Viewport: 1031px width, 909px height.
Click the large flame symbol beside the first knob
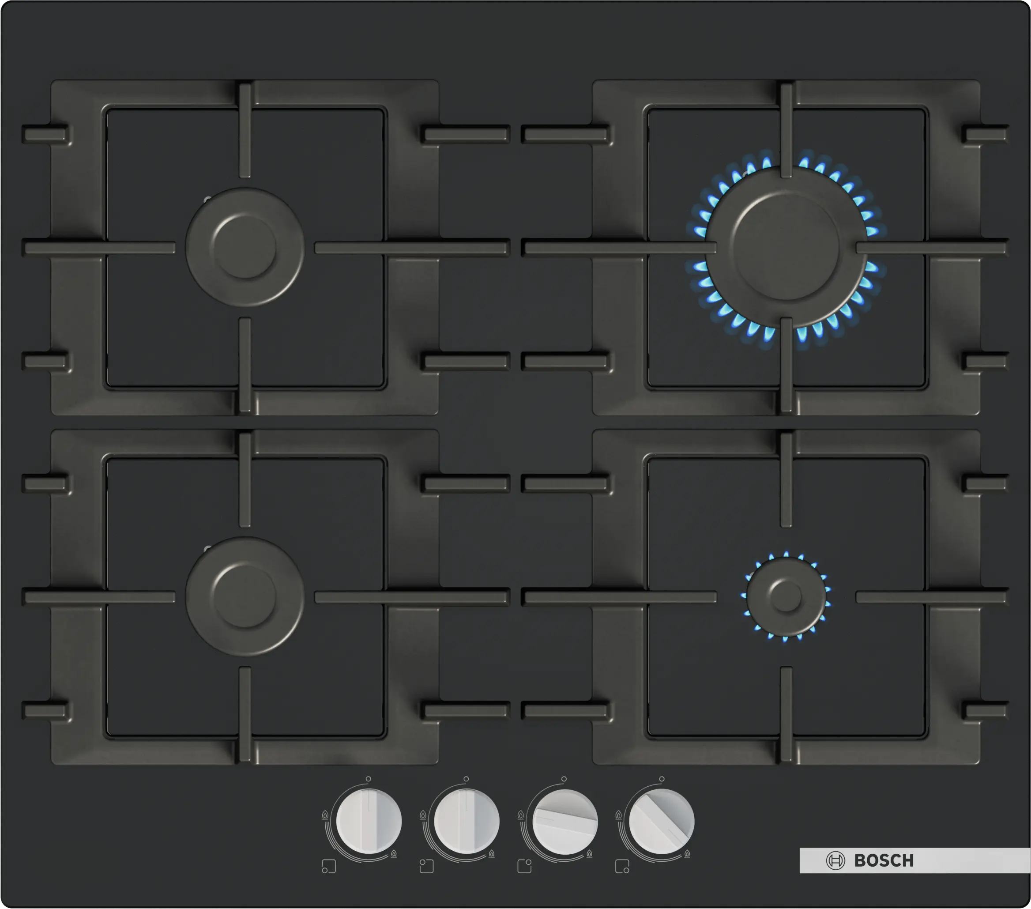(326, 816)
